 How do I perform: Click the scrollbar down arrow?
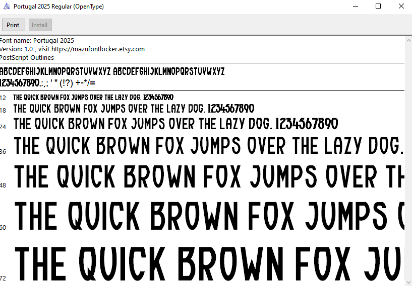(x=408, y=282)
